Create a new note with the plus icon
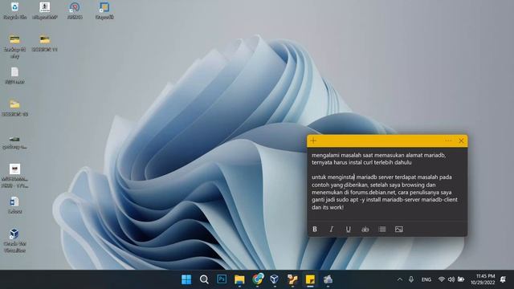Viewport: 514px width, 289px height. point(313,140)
